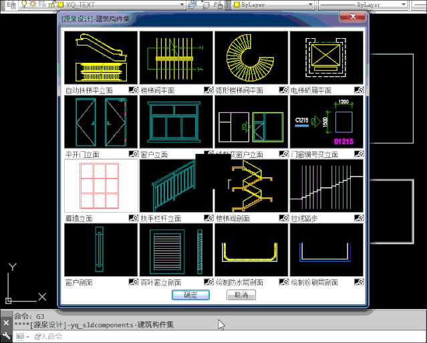Viewport: 427px width, 343px height.
Task: Click the help icon beside 楼梯变窗户立面
Action: (x=284, y=154)
